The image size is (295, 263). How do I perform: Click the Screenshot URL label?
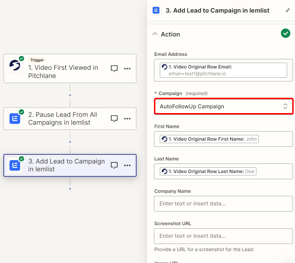pyautogui.click(x=173, y=223)
